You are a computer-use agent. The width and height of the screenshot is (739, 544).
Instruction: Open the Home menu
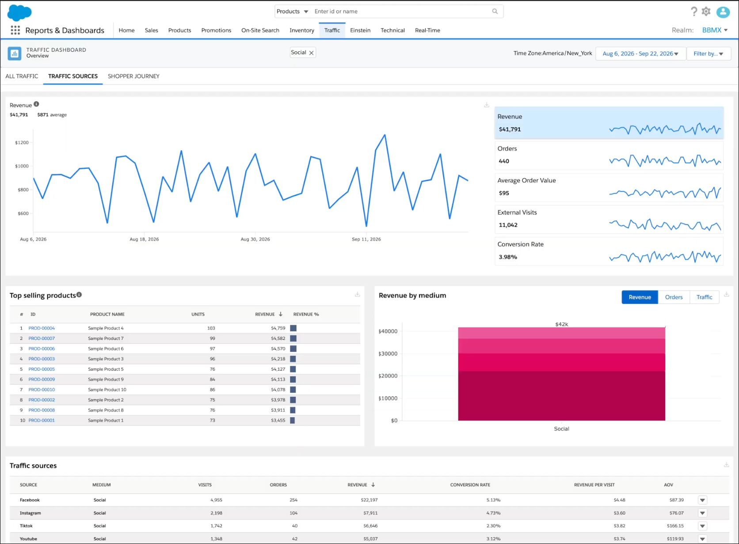click(x=126, y=30)
